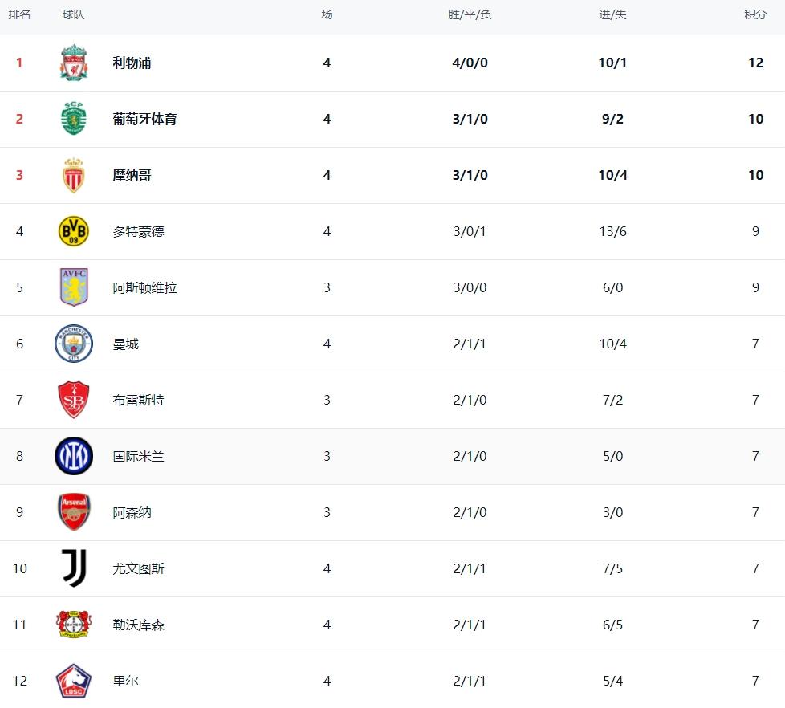This screenshot has width=785, height=708.
Task: Click the 进/失 column header
Action: tap(612, 14)
